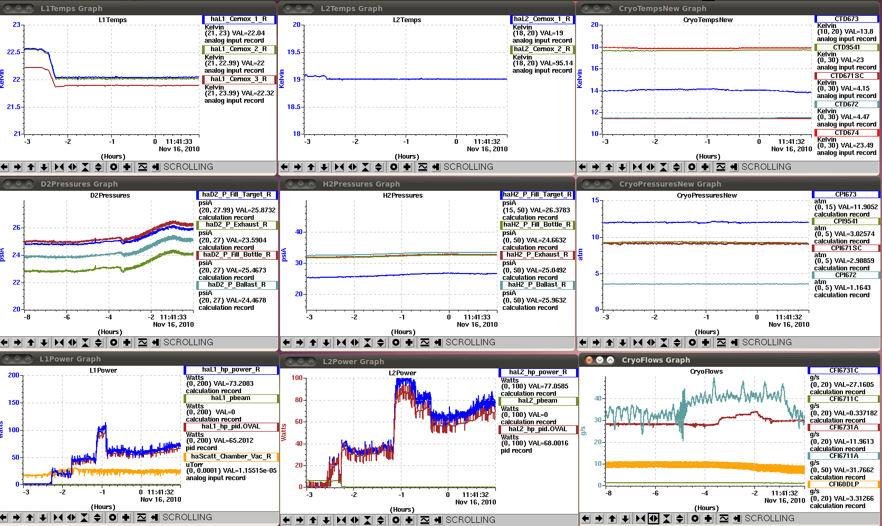Pan up in CryoPressuresNew graph toolbar

coord(609,343)
